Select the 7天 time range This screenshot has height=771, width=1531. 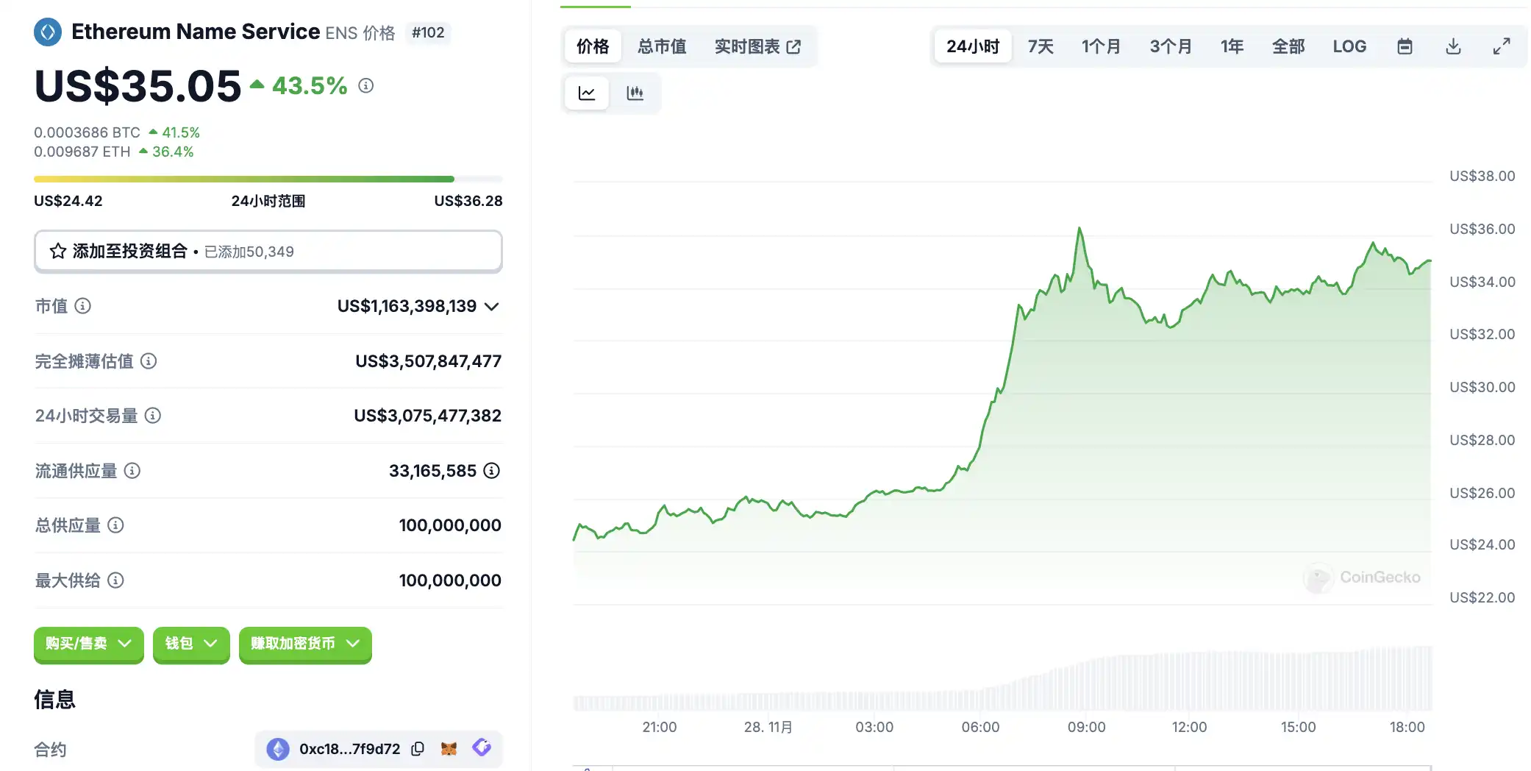[1041, 46]
